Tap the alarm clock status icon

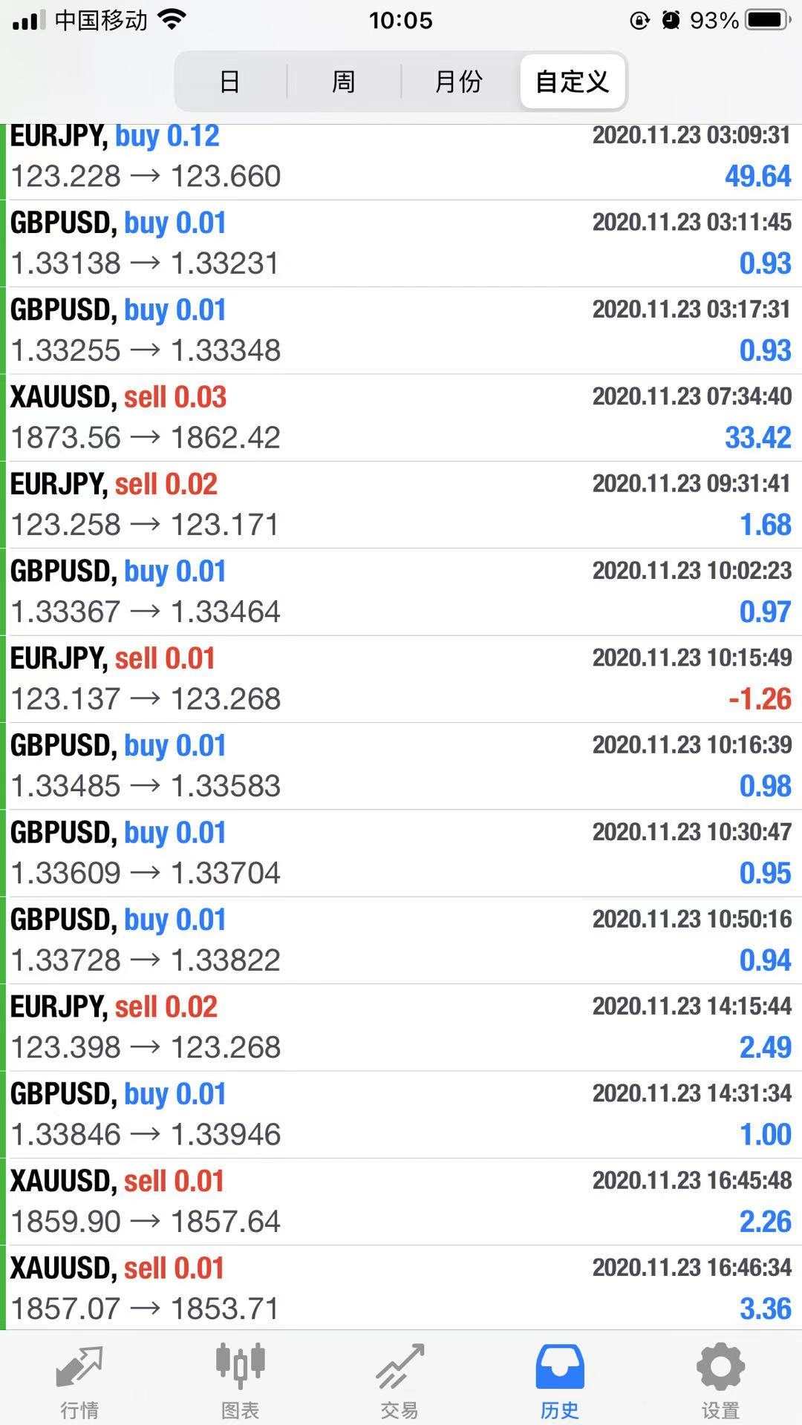pyautogui.click(x=671, y=20)
